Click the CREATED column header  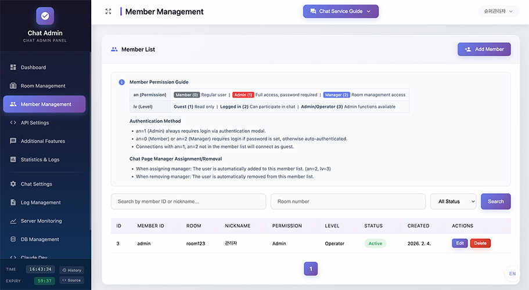tap(418, 226)
